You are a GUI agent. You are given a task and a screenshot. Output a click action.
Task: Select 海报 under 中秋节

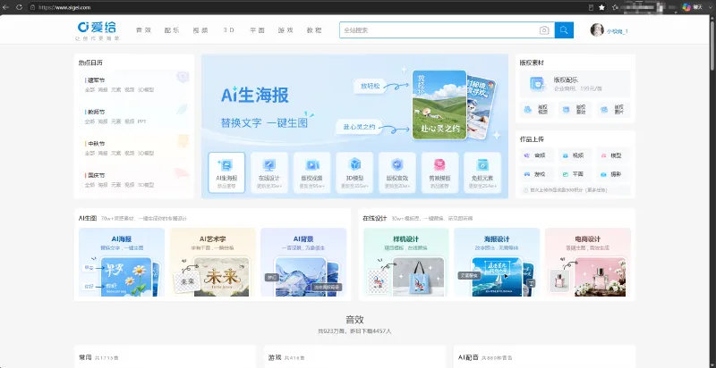point(103,154)
